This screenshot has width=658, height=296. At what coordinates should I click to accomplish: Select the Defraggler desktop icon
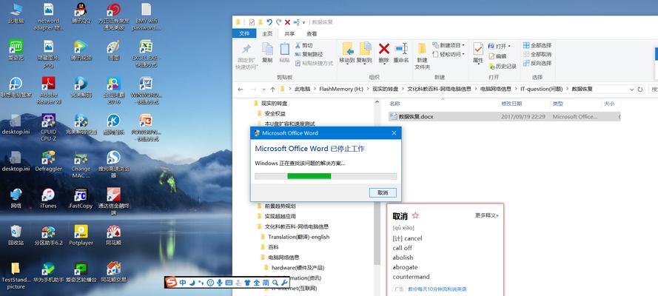point(49,161)
